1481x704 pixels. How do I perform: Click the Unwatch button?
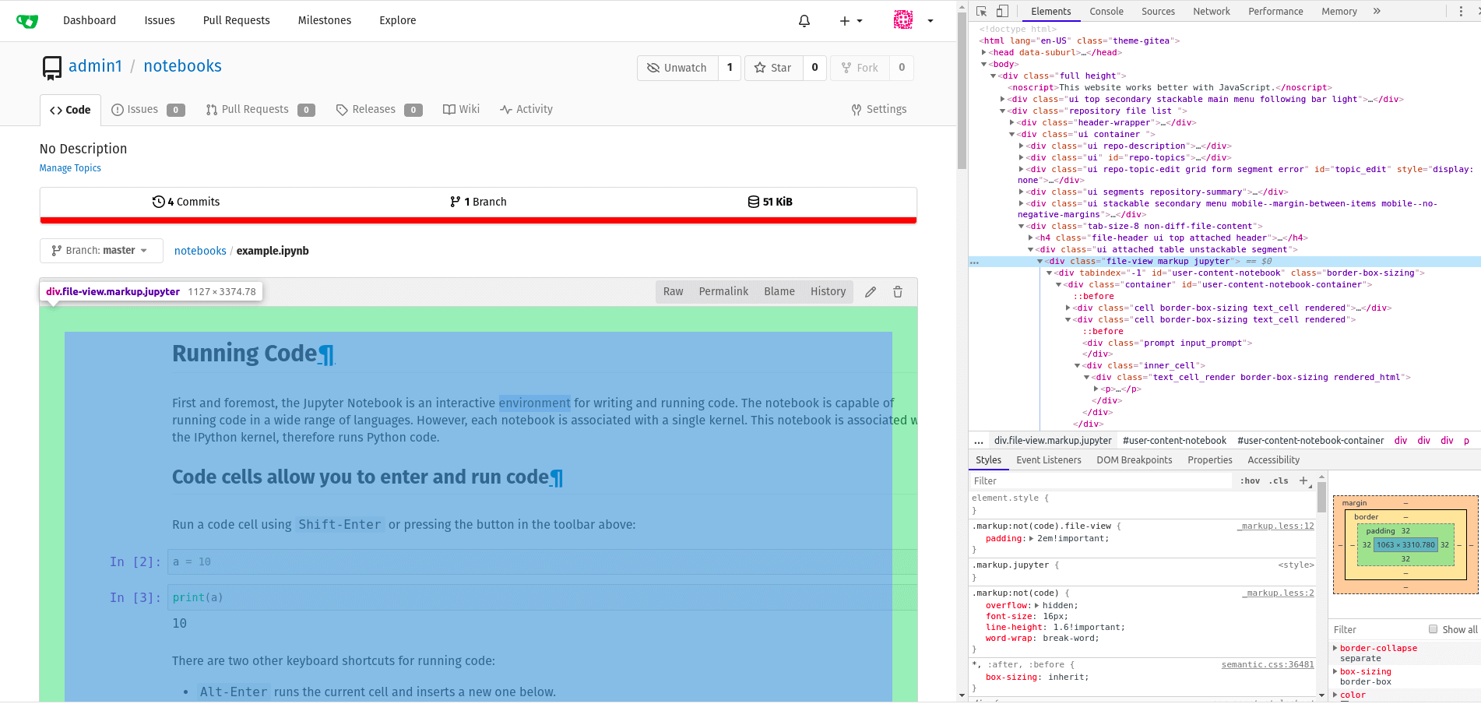(x=677, y=68)
